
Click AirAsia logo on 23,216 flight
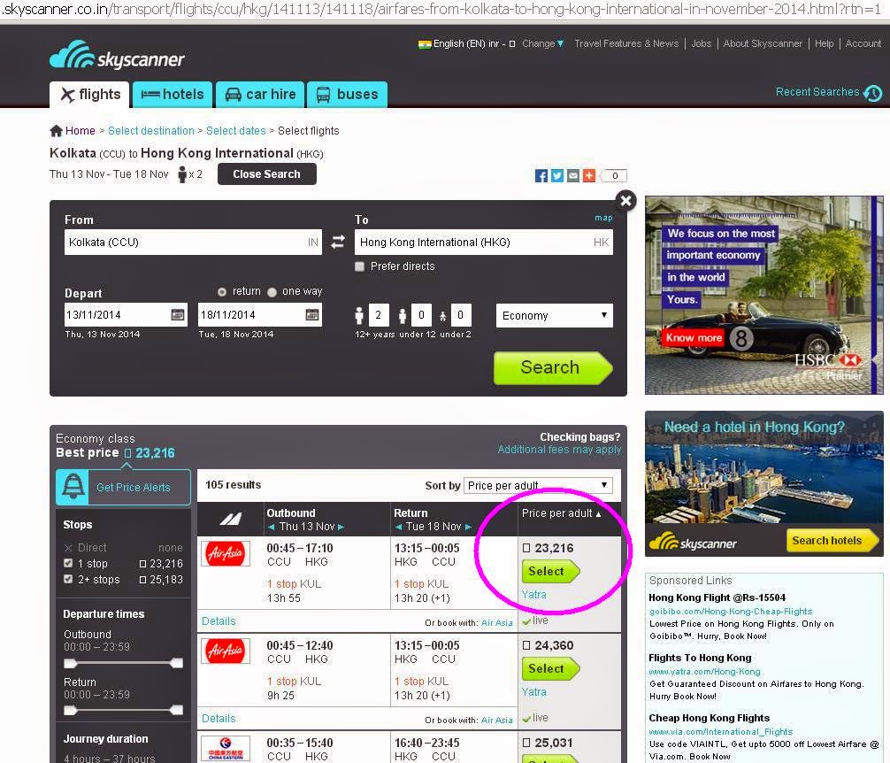point(226,553)
